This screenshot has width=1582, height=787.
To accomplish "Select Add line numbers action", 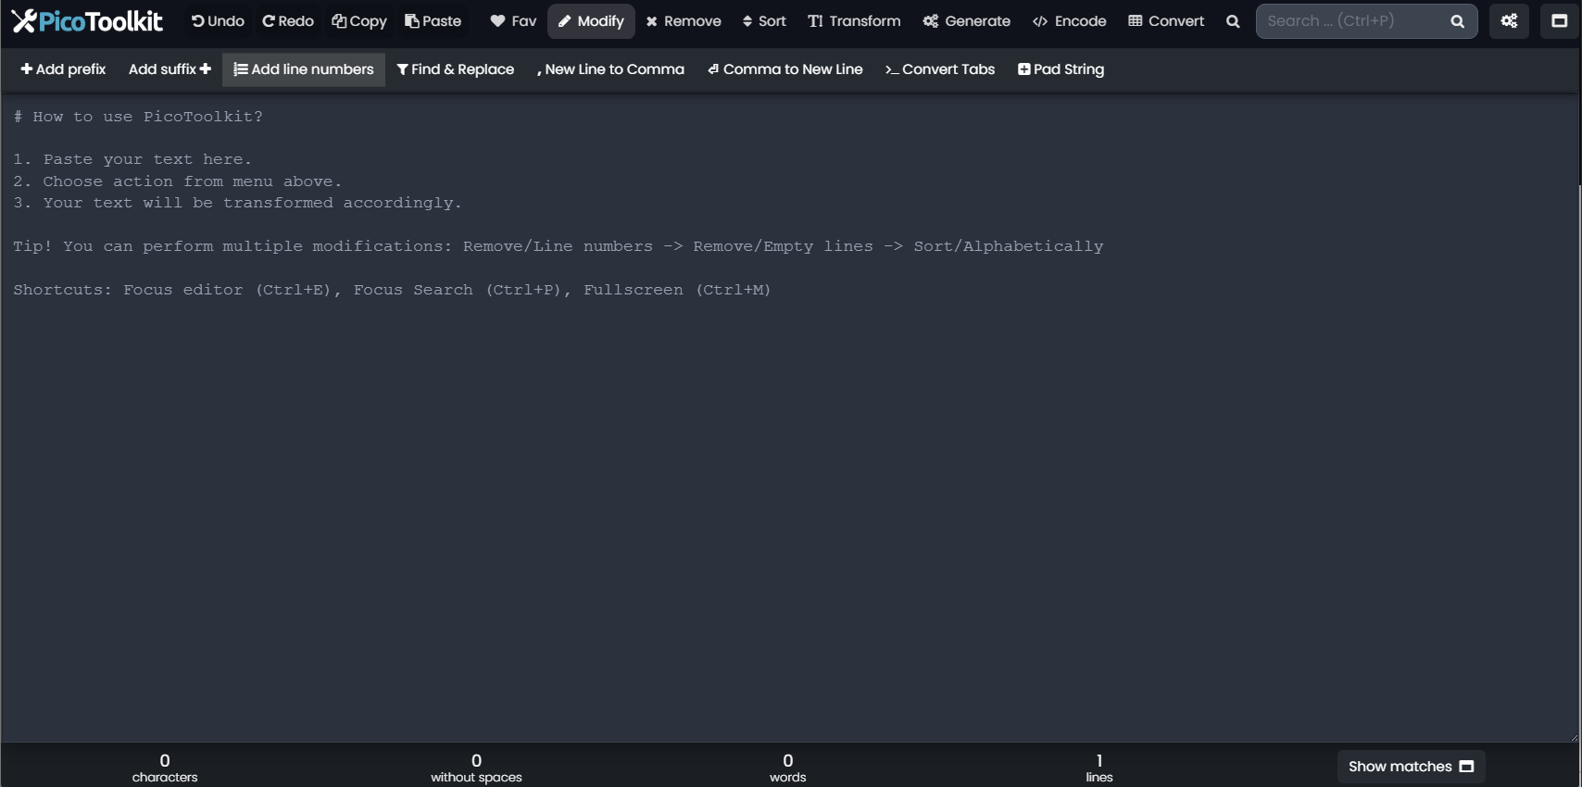I will pyautogui.click(x=304, y=69).
